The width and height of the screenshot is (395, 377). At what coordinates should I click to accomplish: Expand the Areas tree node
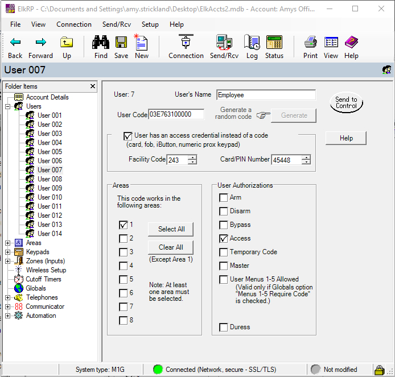coord(8,243)
